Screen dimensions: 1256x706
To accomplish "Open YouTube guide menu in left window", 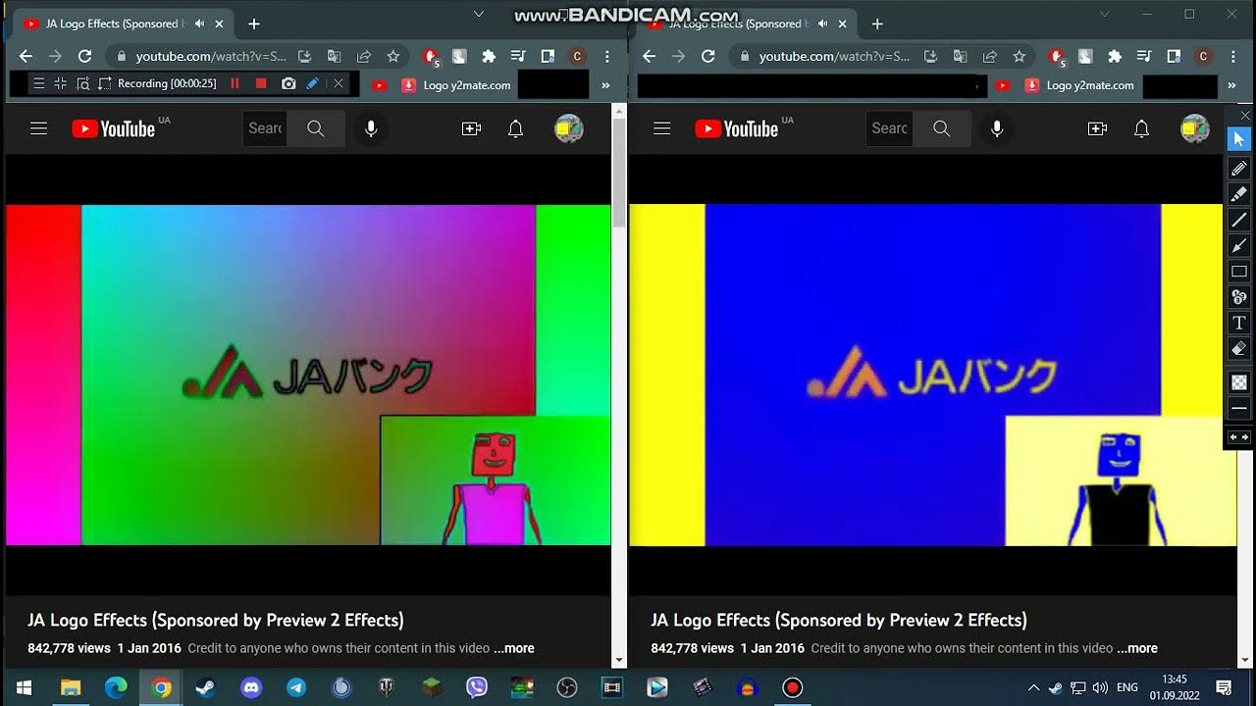I will (x=39, y=128).
